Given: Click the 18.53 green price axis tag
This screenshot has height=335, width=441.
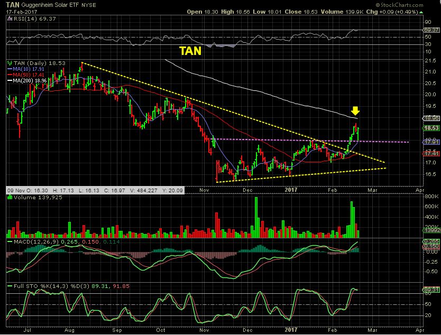Looking at the screenshot, I should coord(431,128).
